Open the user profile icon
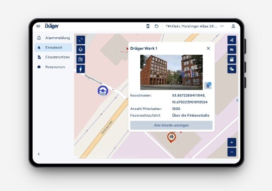 (x=233, y=26)
